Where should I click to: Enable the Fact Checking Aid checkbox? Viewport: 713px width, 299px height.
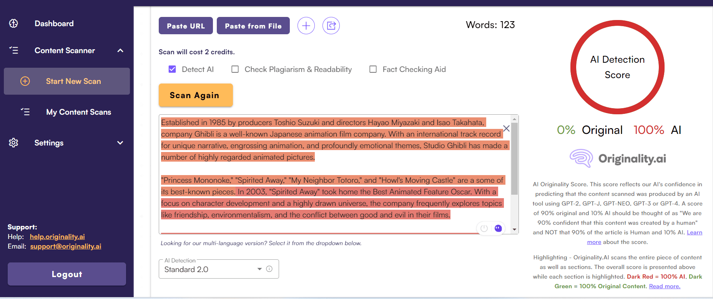pyautogui.click(x=373, y=69)
